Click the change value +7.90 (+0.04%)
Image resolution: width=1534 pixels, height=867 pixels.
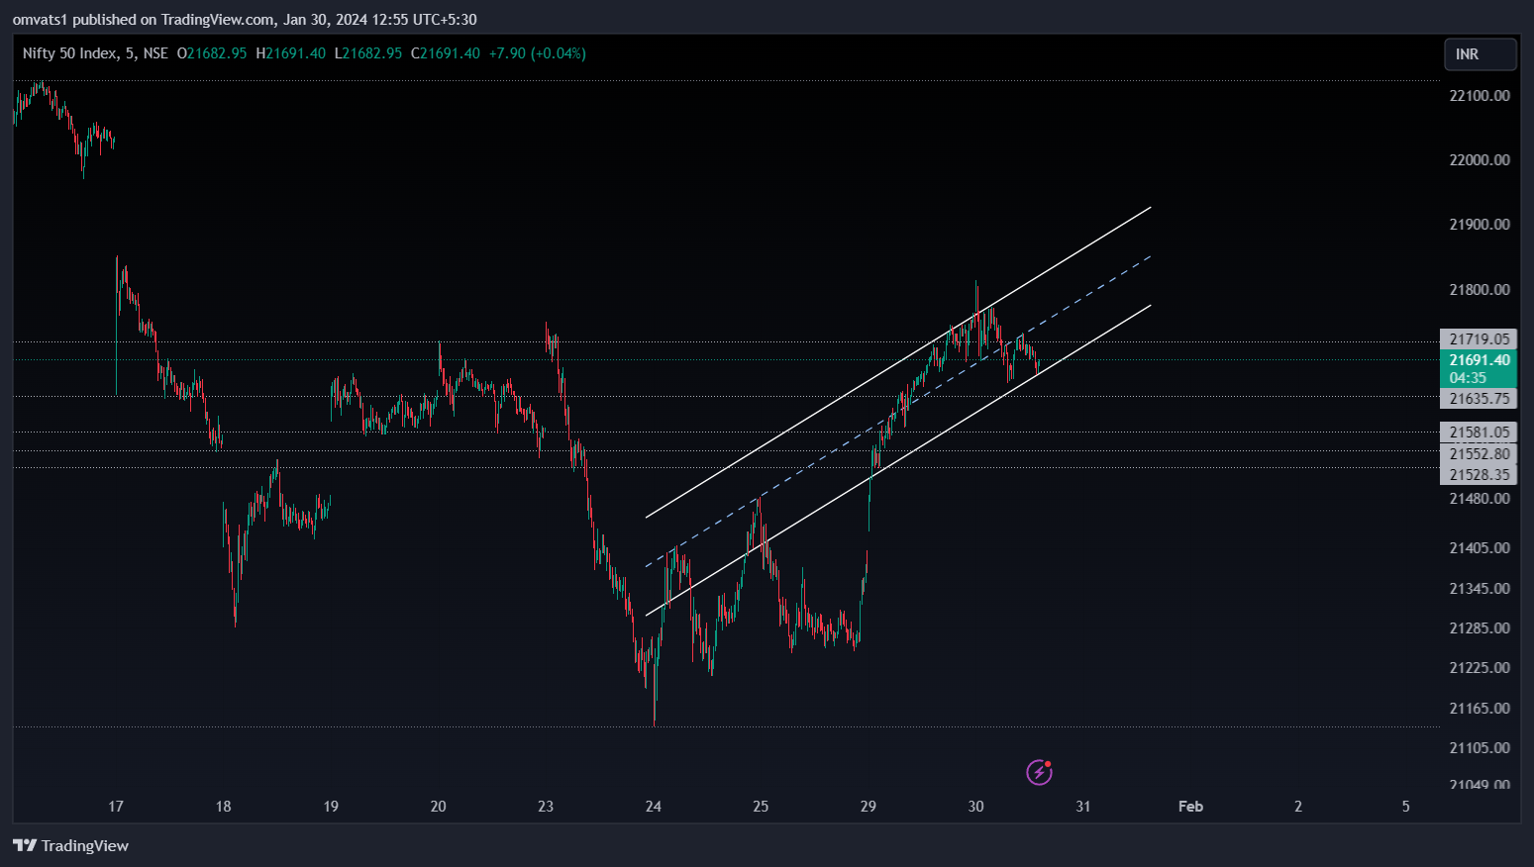pos(538,53)
